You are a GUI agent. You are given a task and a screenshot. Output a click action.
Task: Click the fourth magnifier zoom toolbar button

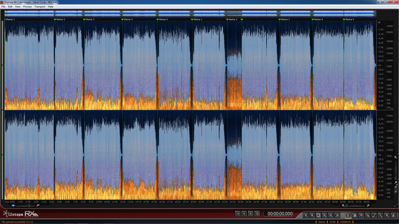(x=324, y=215)
